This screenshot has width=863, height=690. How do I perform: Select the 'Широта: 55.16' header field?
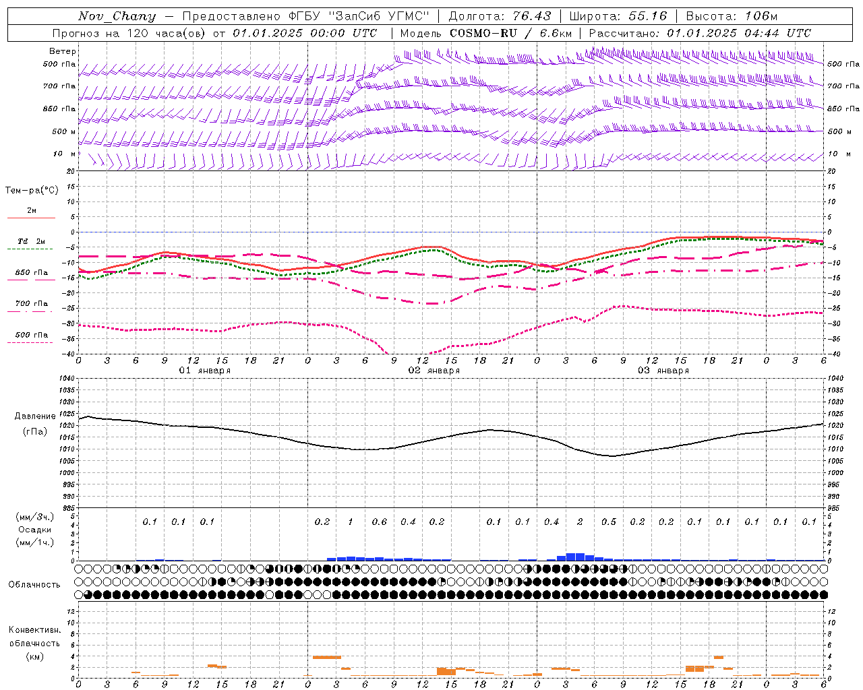pyautogui.click(x=618, y=16)
